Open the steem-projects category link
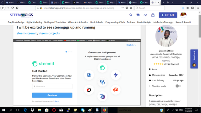Viewport: 201px width, 113px height. 49,33
